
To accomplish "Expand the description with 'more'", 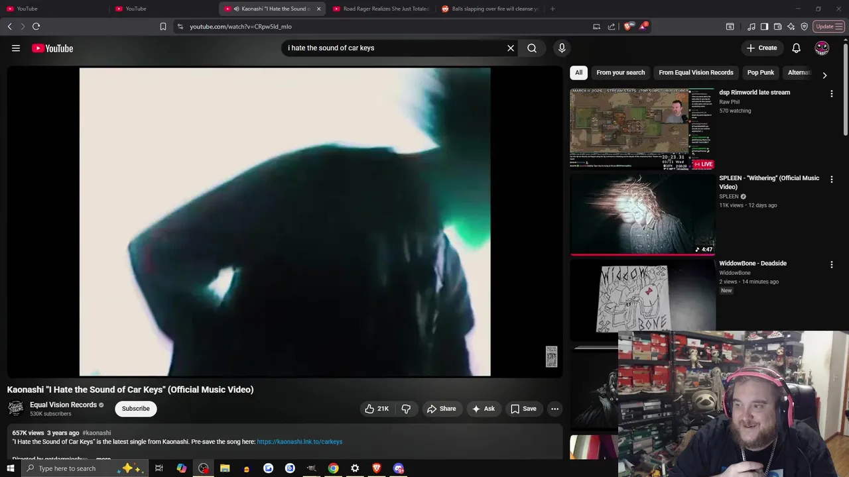I will point(103,458).
